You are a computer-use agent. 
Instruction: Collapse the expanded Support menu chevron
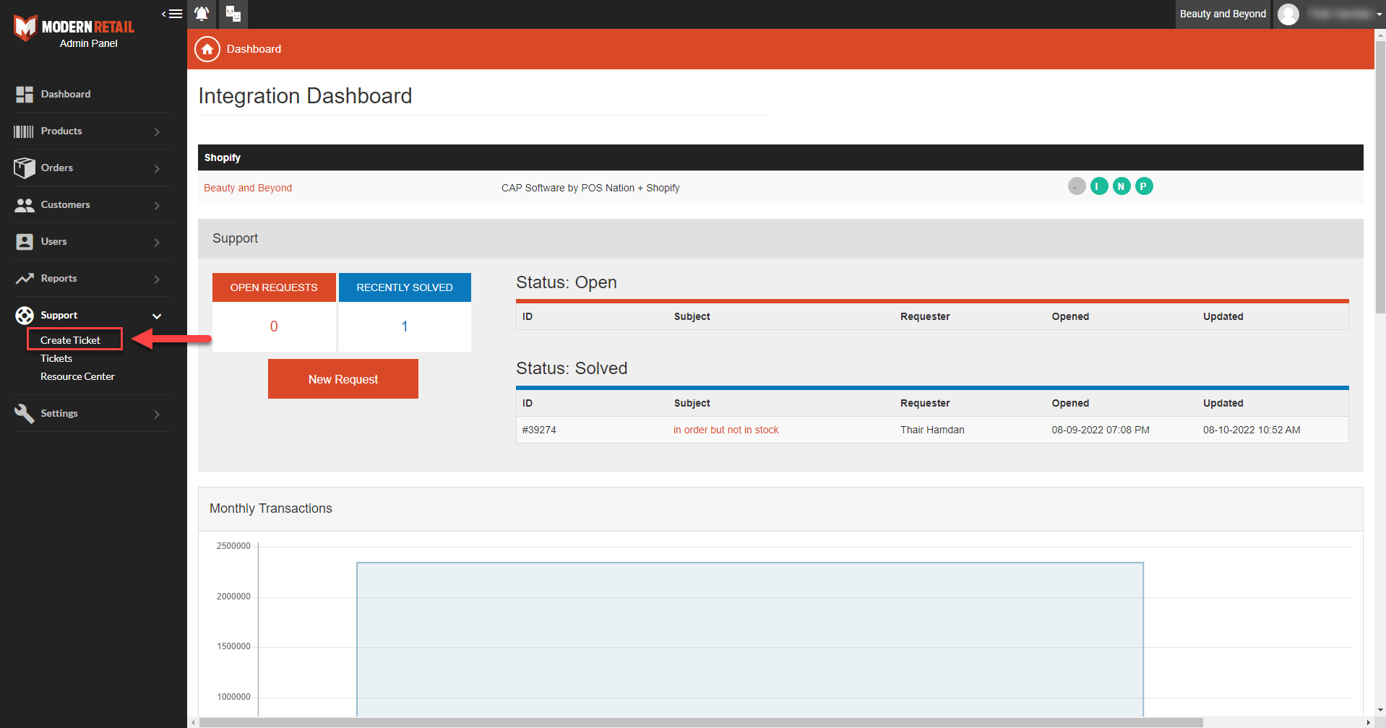point(156,316)
